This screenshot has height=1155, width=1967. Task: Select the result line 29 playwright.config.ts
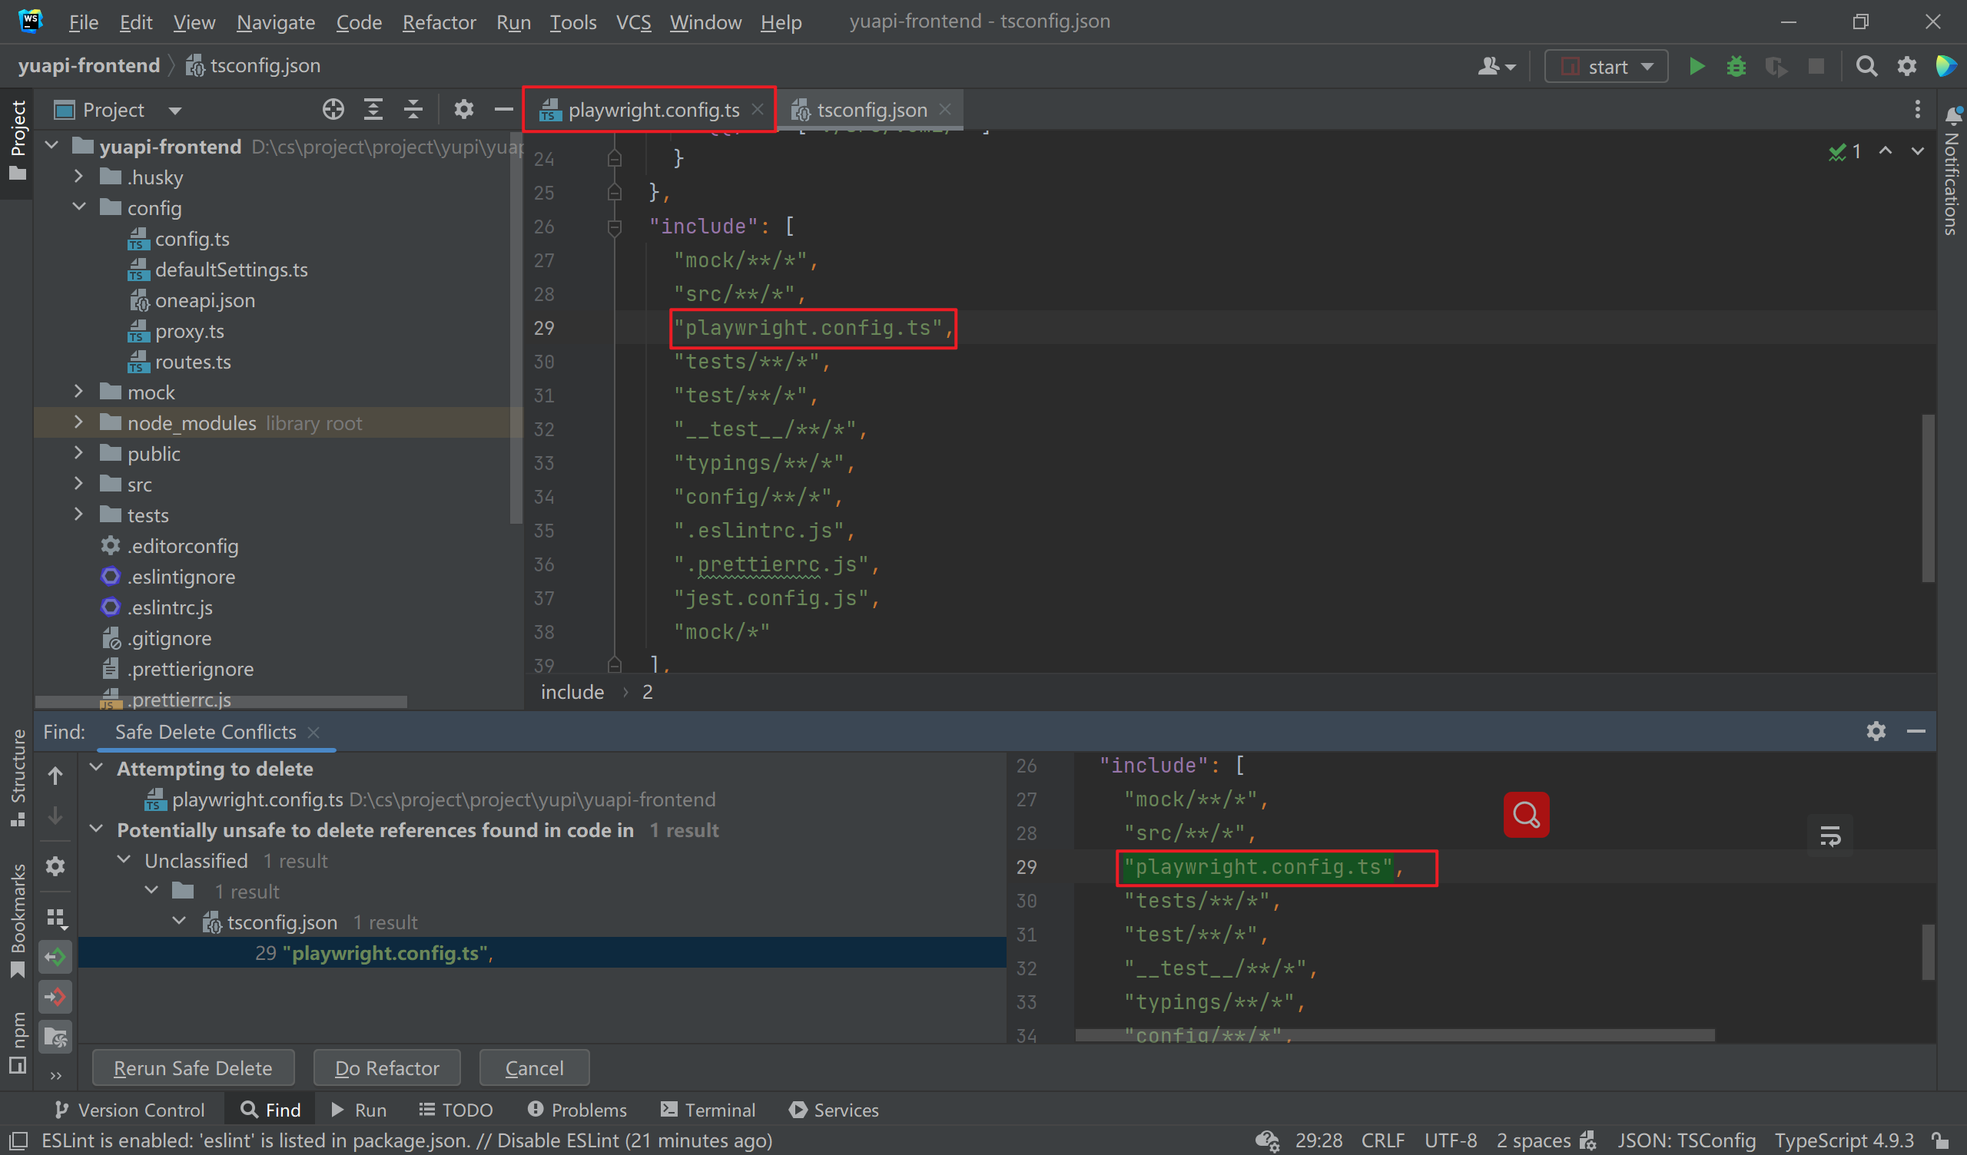[375, 953]
